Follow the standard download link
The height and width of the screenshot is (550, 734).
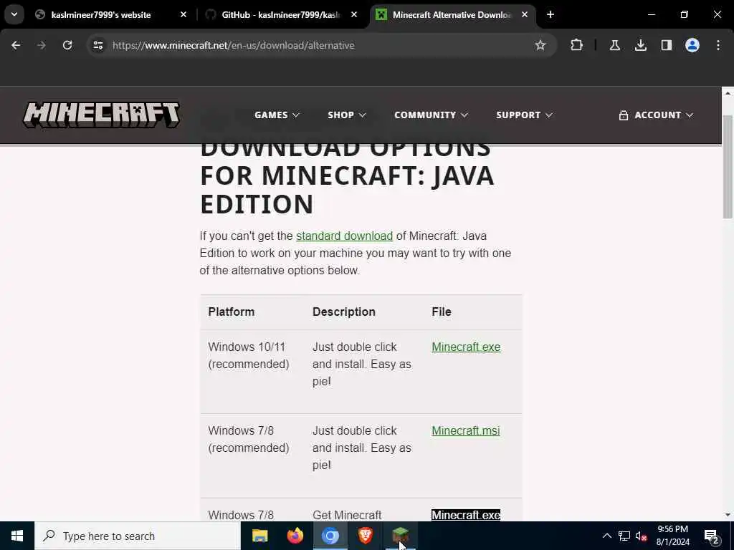pyautogui.click(x=344, y=236)
